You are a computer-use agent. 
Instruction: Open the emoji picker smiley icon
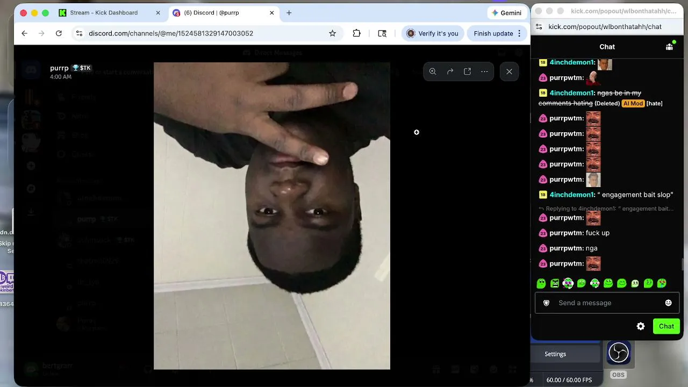[x=668, y=303]
